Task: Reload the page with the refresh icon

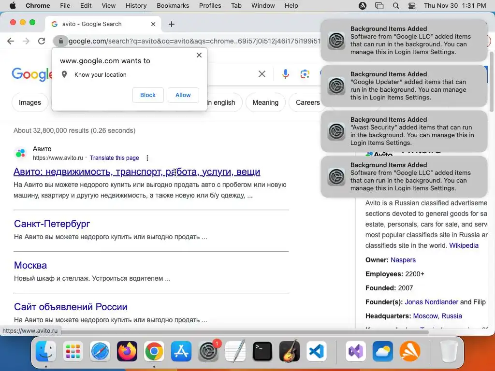Action: tap(42, 41)
